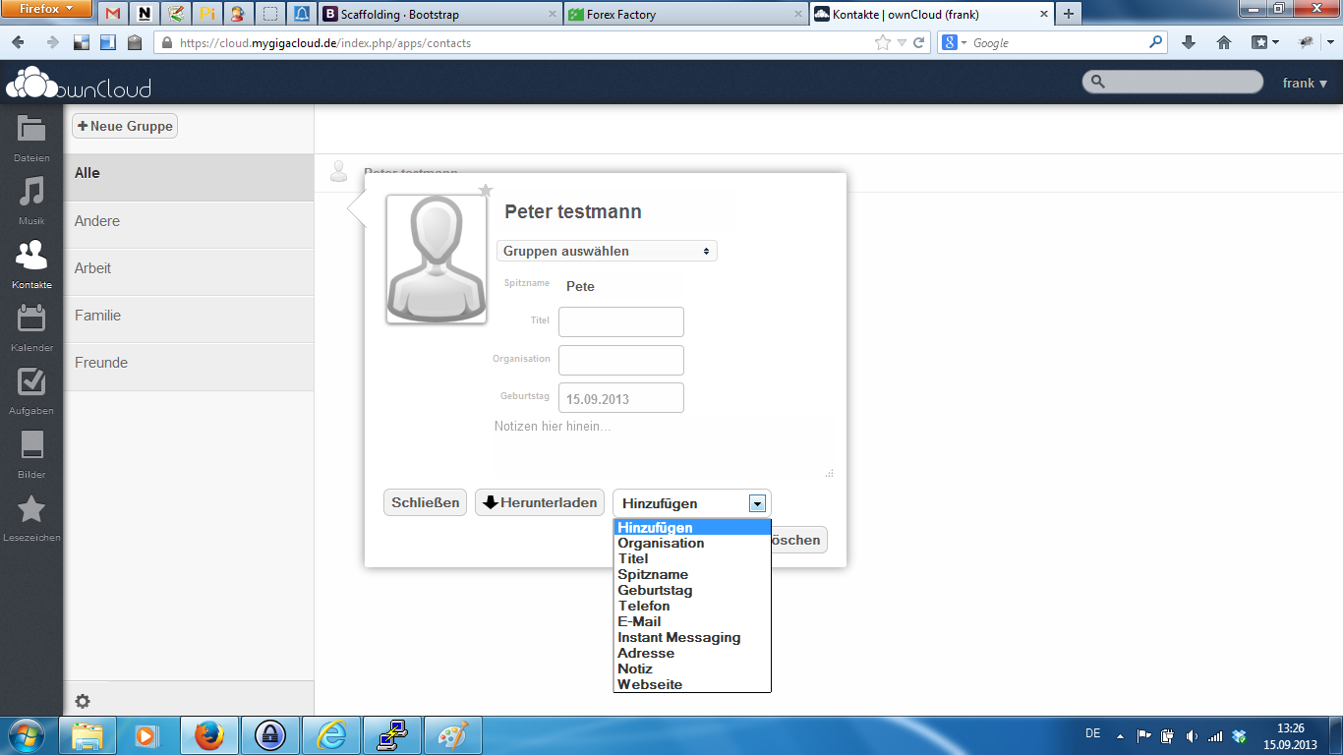Click Neue Gruppe button
This screenshot has height=755, width=1343.
[125, 126]
